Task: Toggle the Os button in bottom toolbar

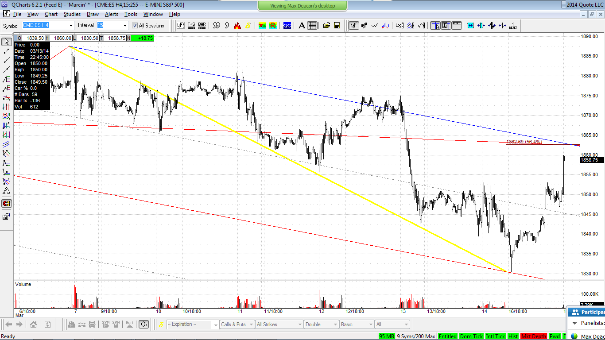Action: tap(143, 325)
